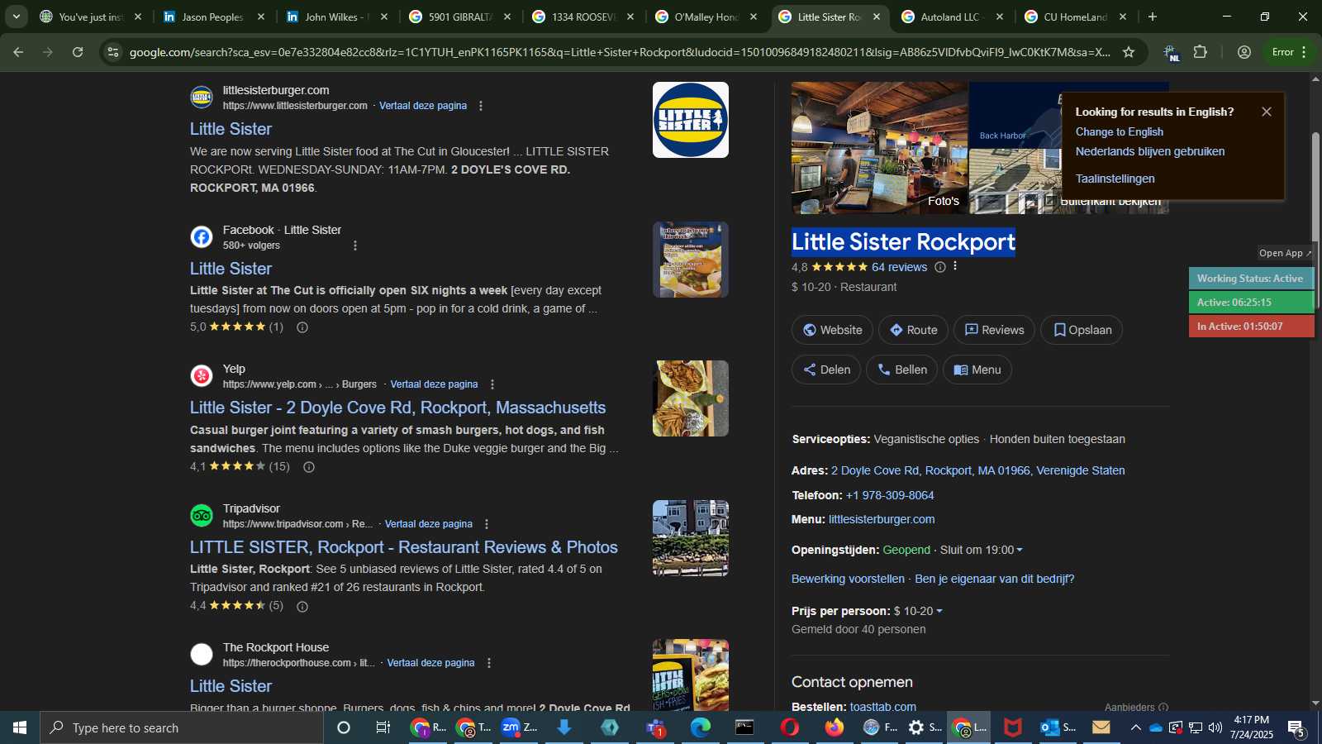This screenshot has width=1322, height=744.
Task: Open the browser extensions puzzle icon
Action: pyautogui.click(x=1201, y=52)
